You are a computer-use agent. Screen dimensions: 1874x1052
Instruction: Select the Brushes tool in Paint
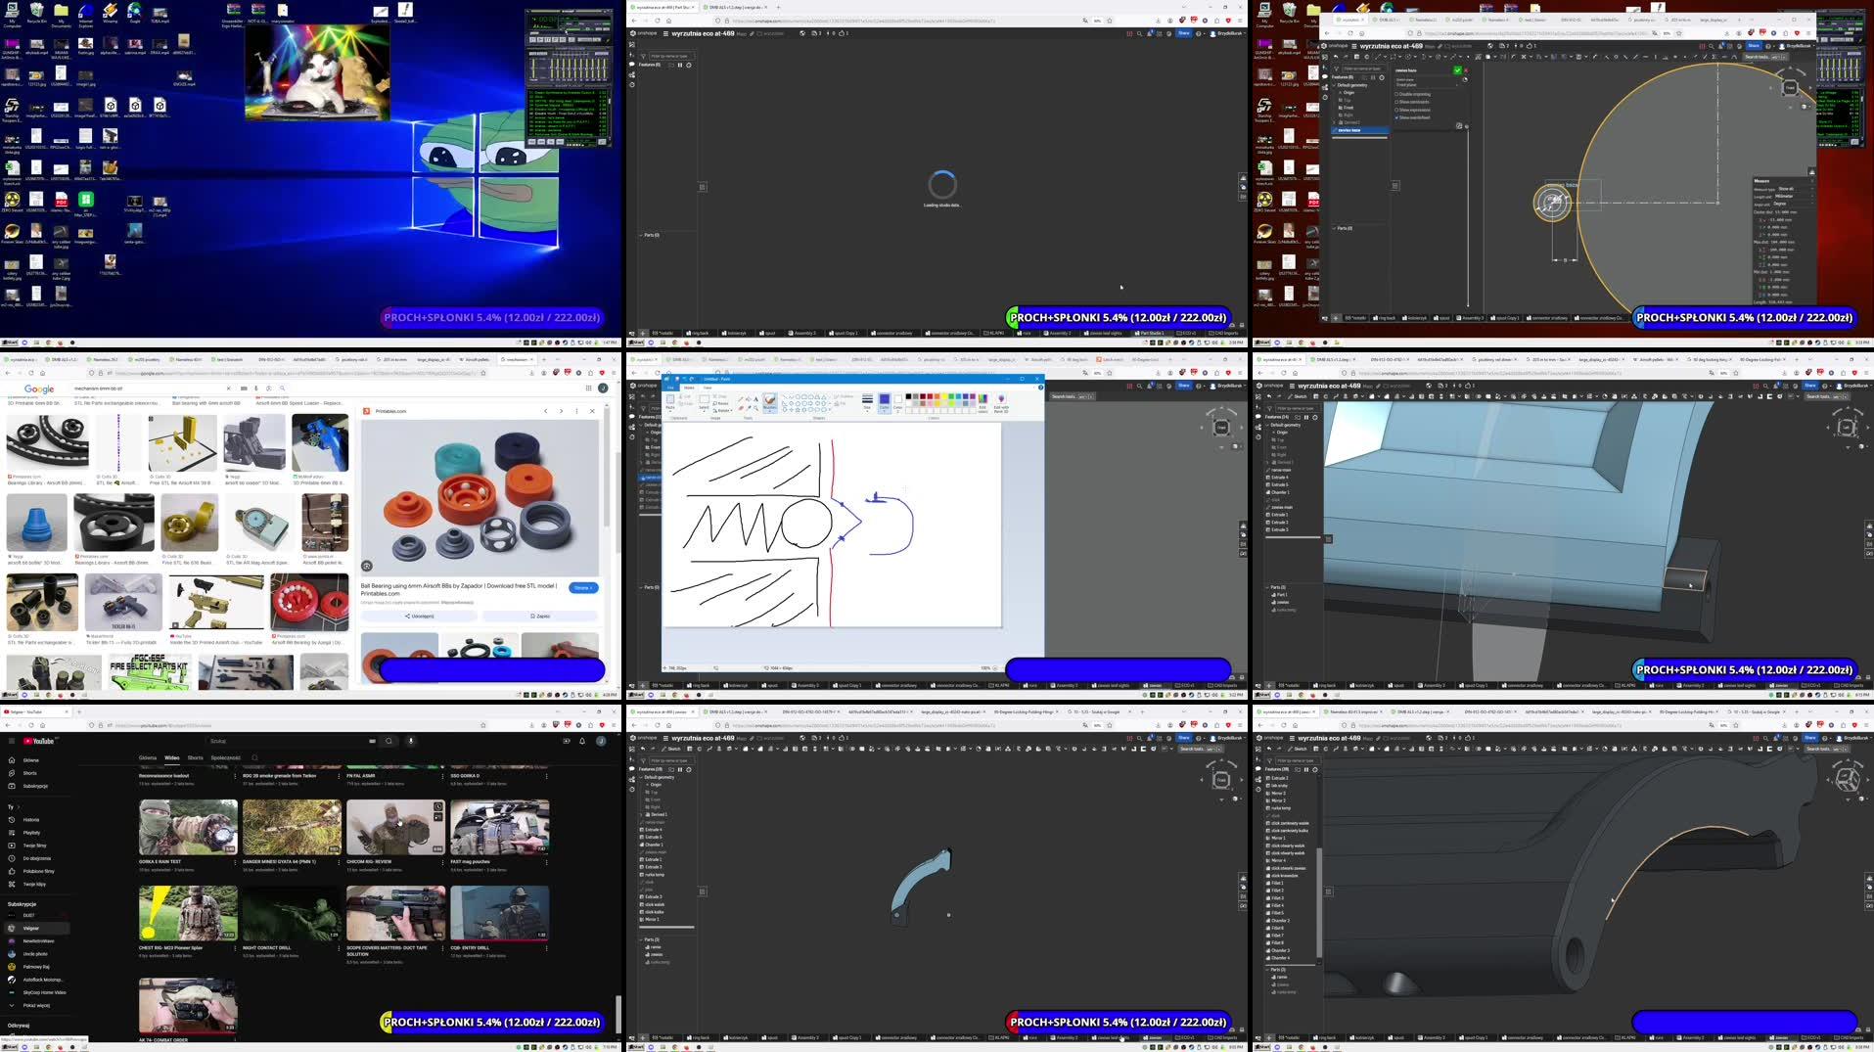(x=770, y=402)
